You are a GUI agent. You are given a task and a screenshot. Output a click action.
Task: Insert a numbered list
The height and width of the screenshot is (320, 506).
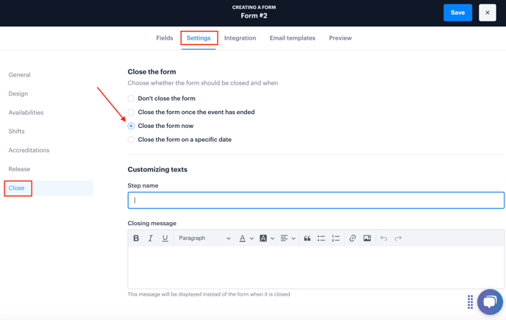click(335, 238)
